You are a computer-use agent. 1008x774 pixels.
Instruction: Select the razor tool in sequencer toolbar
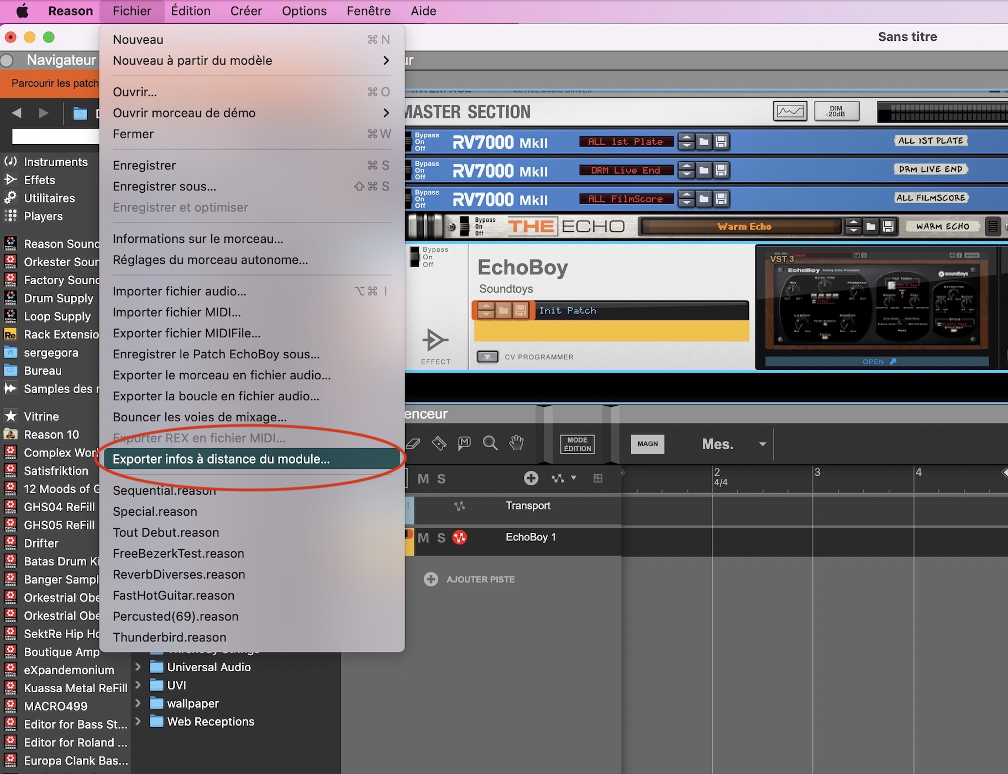439,443
